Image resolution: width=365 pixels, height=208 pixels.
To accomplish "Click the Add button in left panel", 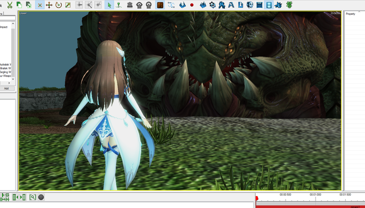I will click(x=7, y=88).
